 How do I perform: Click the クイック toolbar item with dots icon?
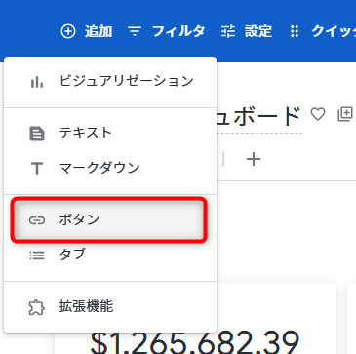(x=323, y=31)
